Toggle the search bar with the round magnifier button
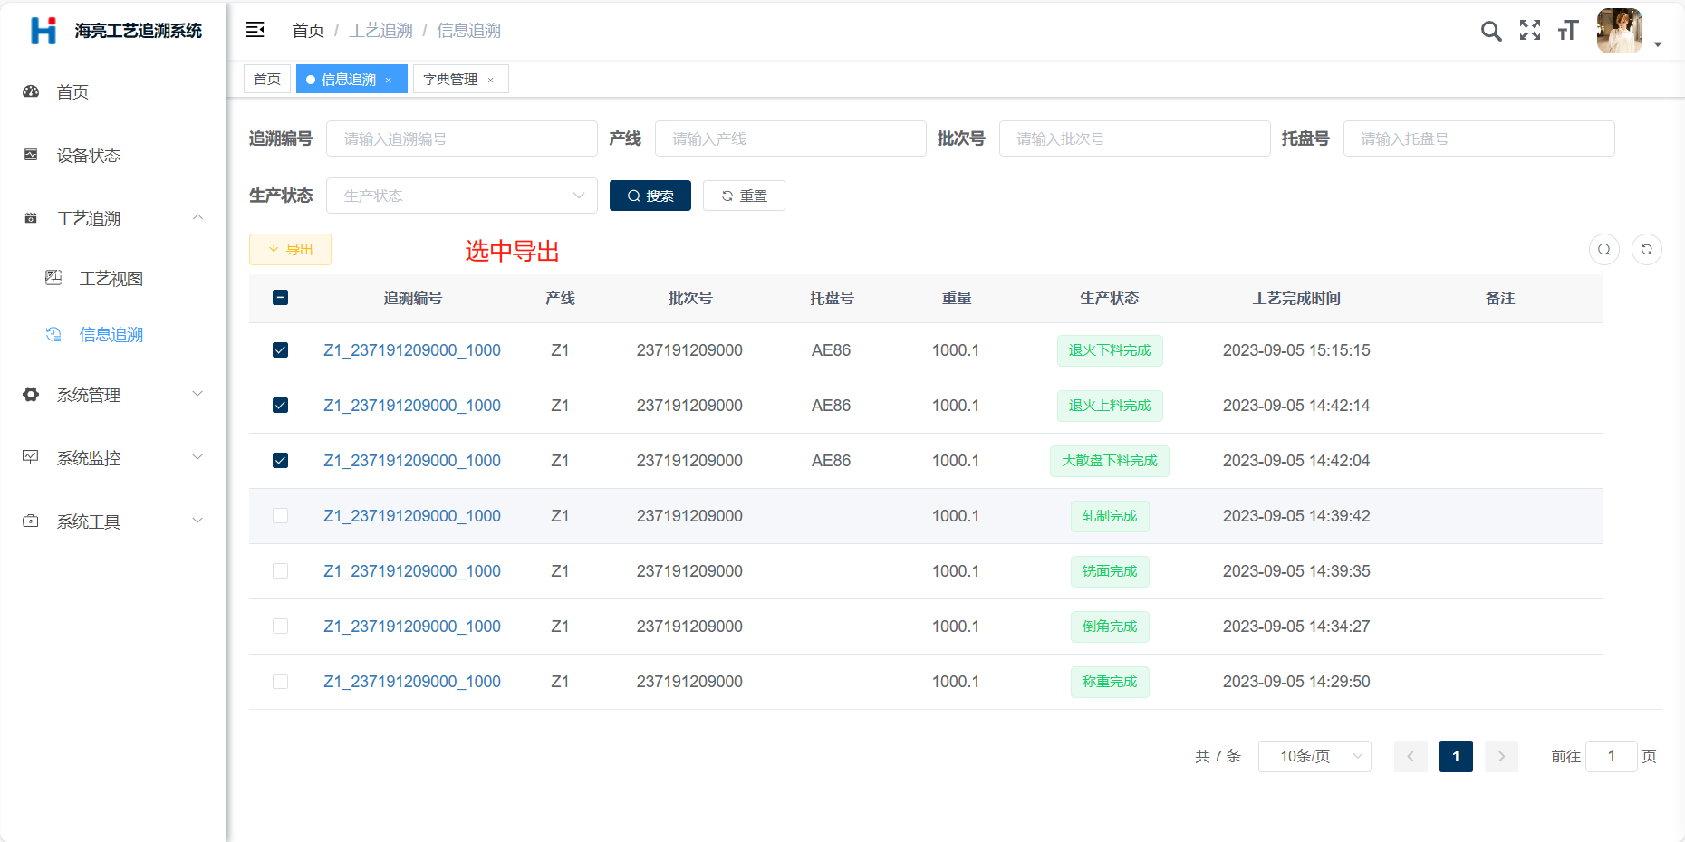 click(1604, 249)
